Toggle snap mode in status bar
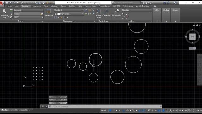 click(114, 111)
